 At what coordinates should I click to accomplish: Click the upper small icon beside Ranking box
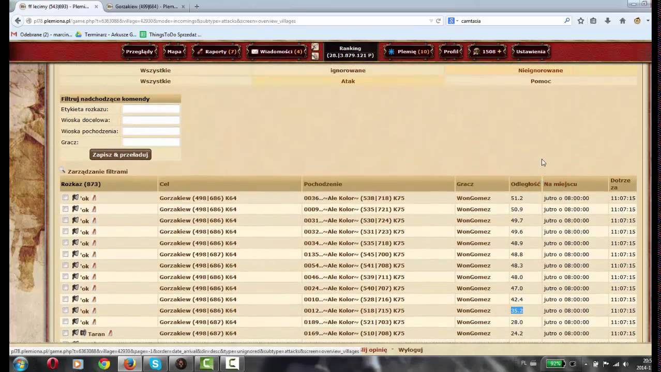coord(315,47)
